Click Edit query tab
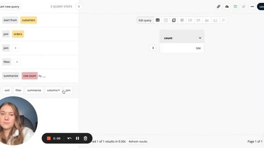Viewport: 264px width, 148px height. [145, 20]
